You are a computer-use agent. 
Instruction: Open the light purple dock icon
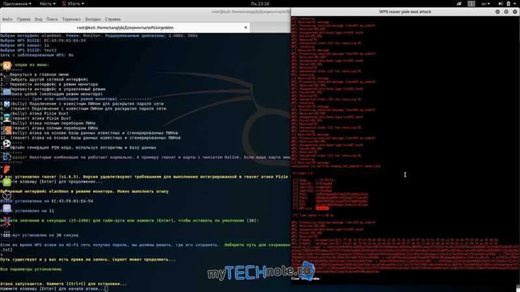(x=6, y=208)
